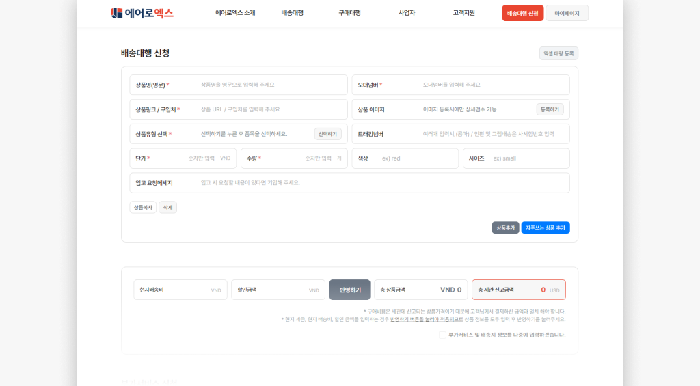700x386 pixels.
Task: Focus the 수량 quantity field
Action: (x=294, y=158)
